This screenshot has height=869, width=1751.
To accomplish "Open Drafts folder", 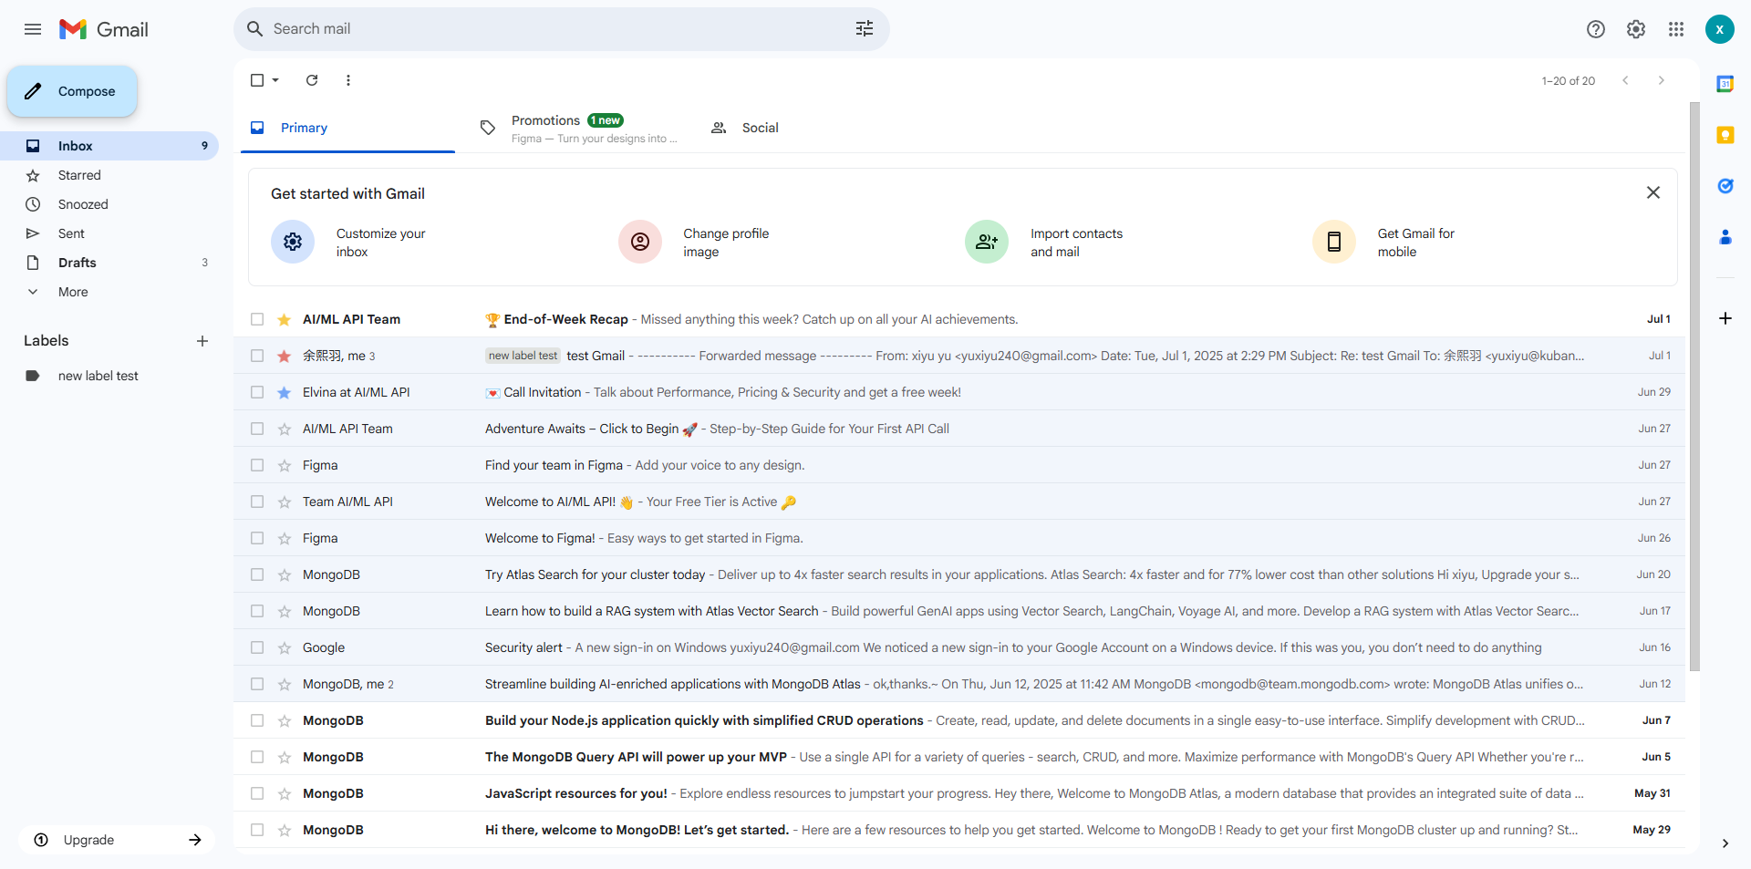I will click(x=109, y=263).
